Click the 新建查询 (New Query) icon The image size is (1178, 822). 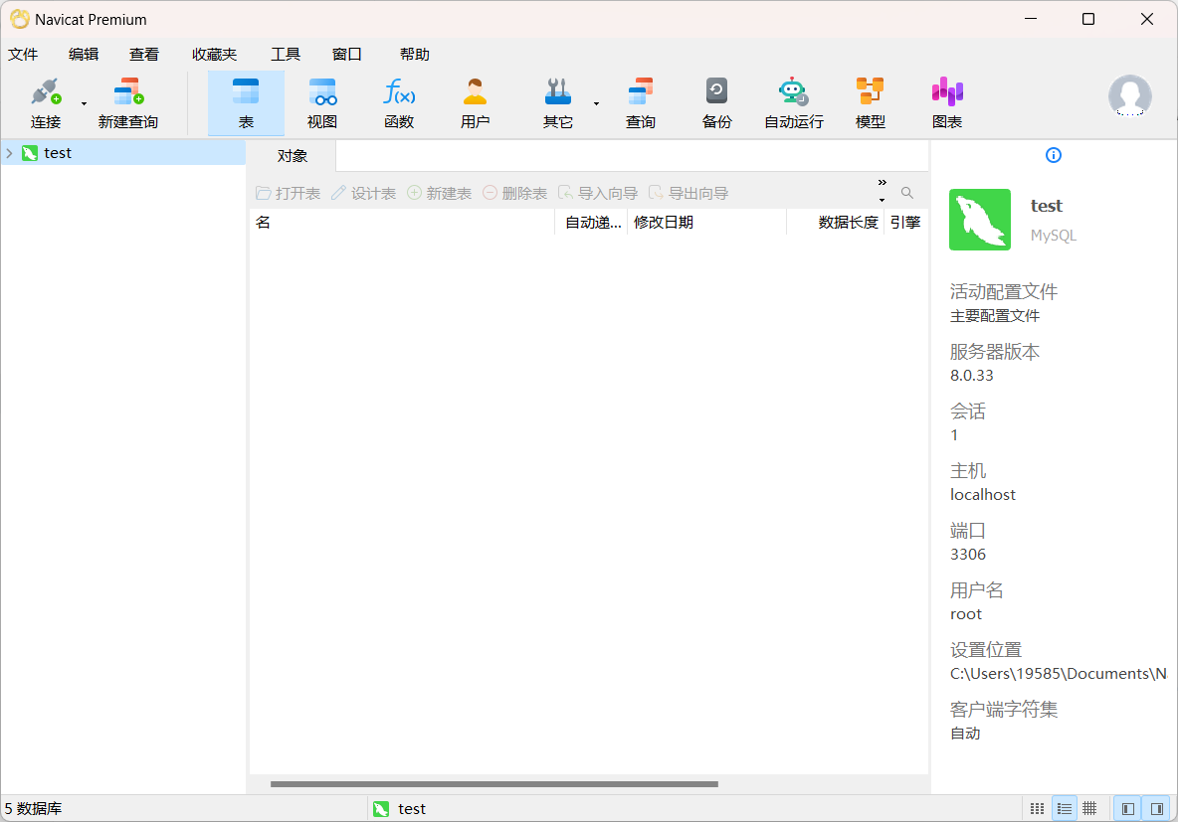127,103
